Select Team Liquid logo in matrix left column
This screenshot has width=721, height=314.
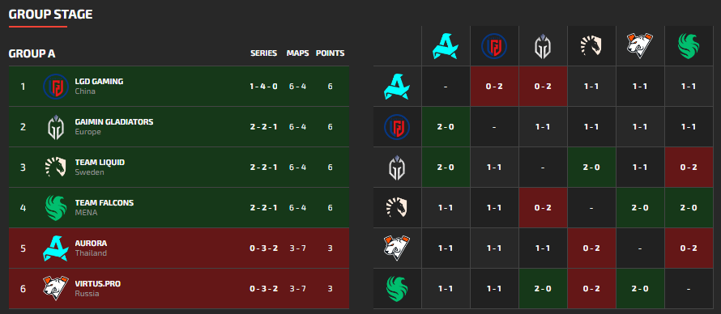(397, 207)
